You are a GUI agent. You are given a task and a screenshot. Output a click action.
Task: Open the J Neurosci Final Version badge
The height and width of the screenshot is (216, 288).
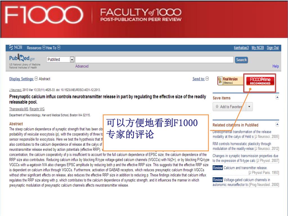[230, 81]
